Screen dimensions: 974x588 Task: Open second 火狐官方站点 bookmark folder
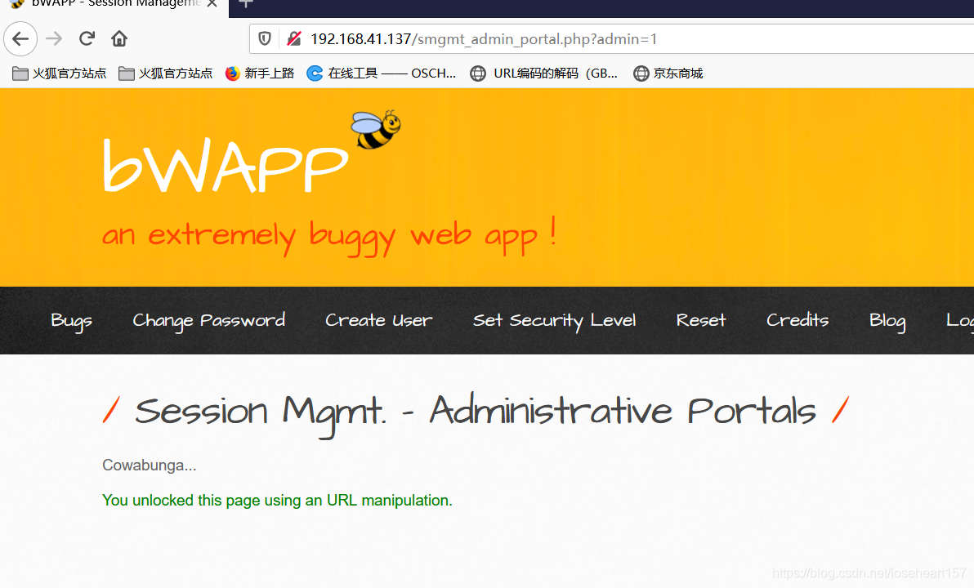166,73
